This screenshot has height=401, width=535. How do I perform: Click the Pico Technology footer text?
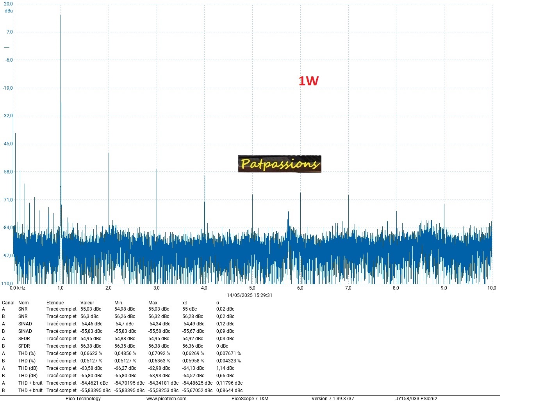pyautogui.click(x=83, y=398)
